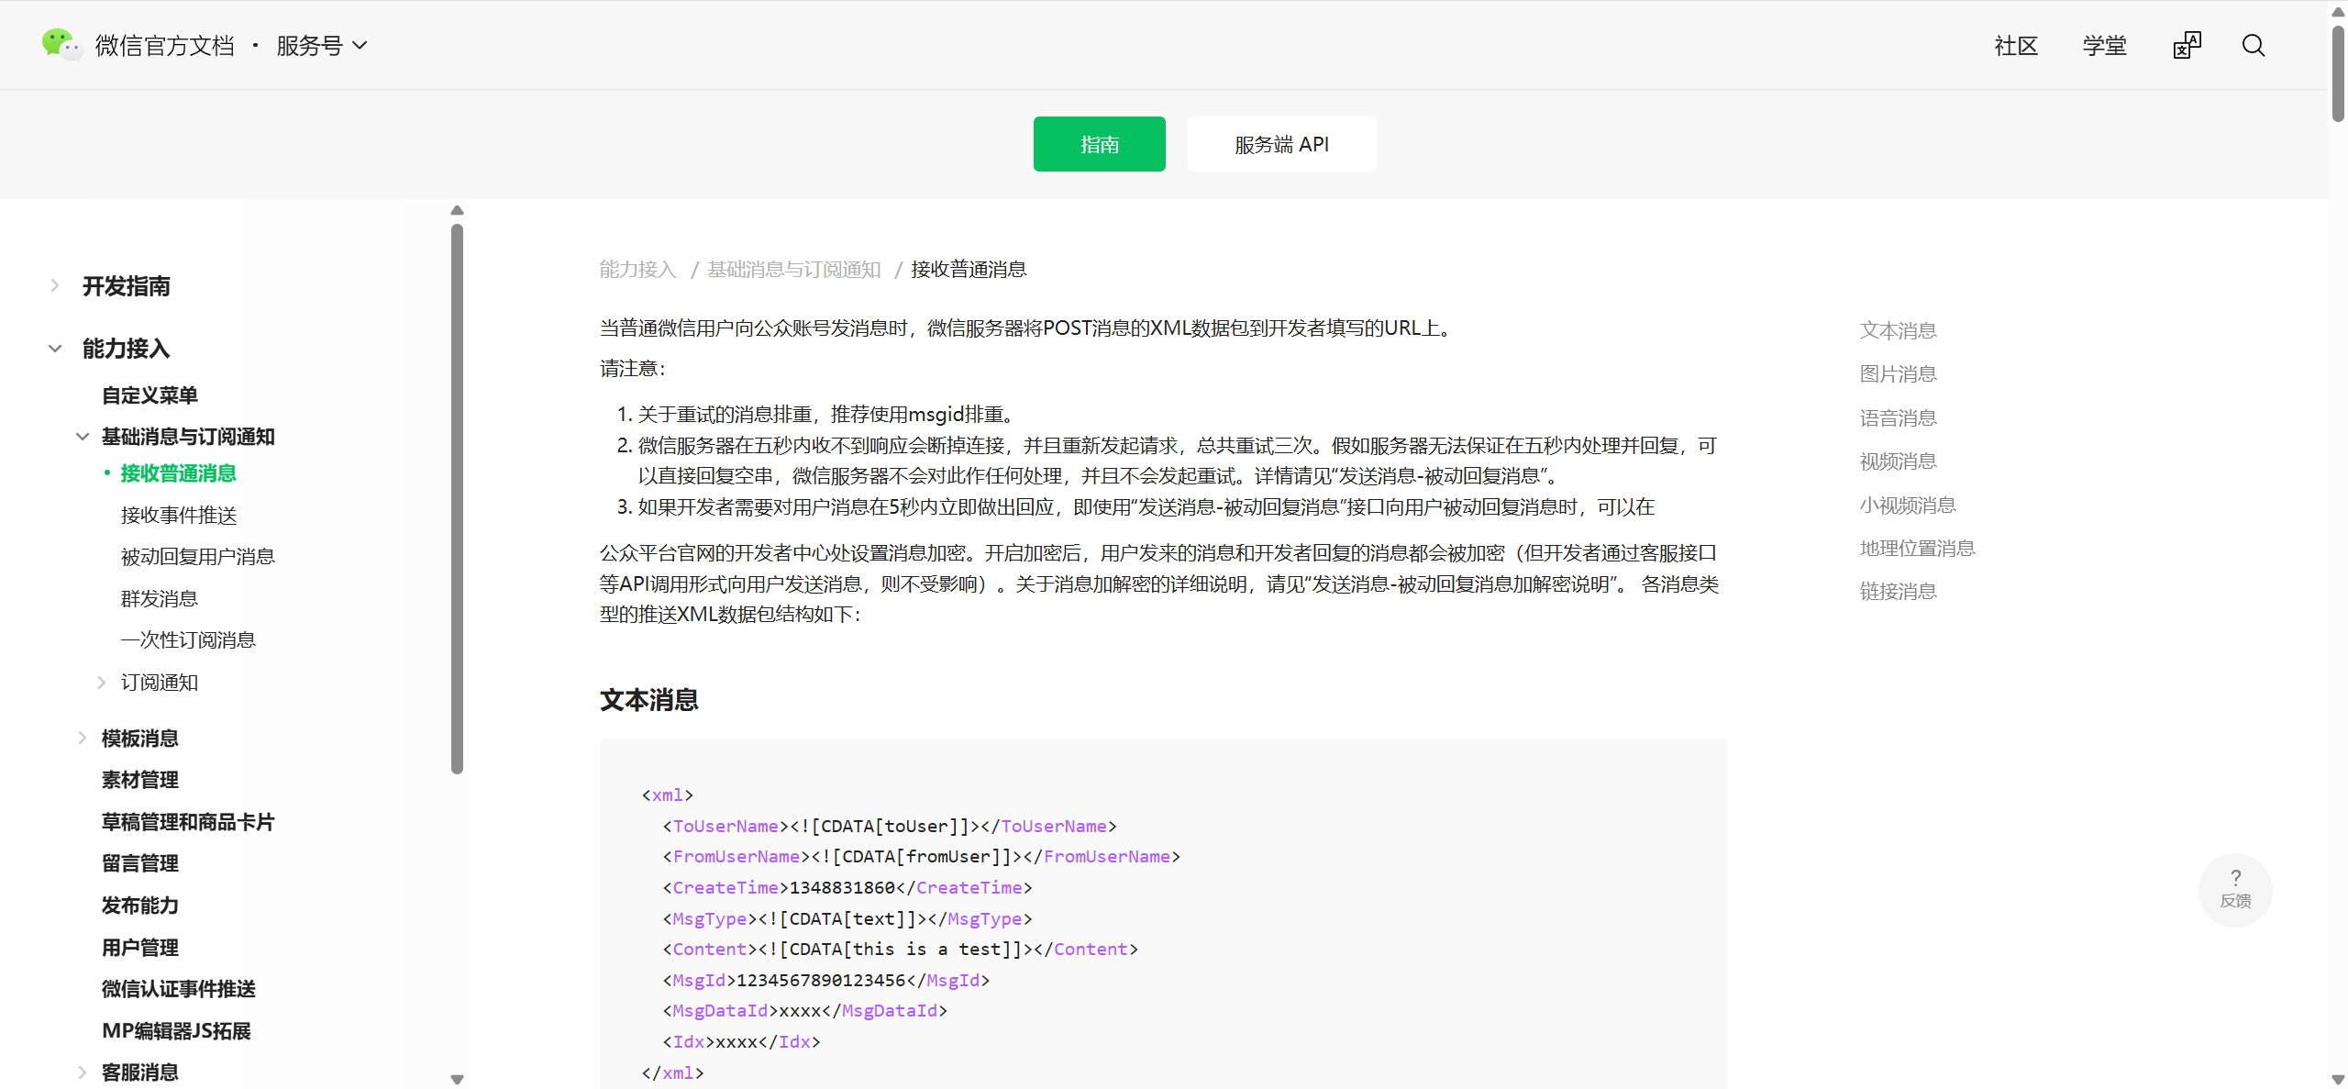
Task: Click the MsgId line in XML code
Action: [x=825, y=981]
